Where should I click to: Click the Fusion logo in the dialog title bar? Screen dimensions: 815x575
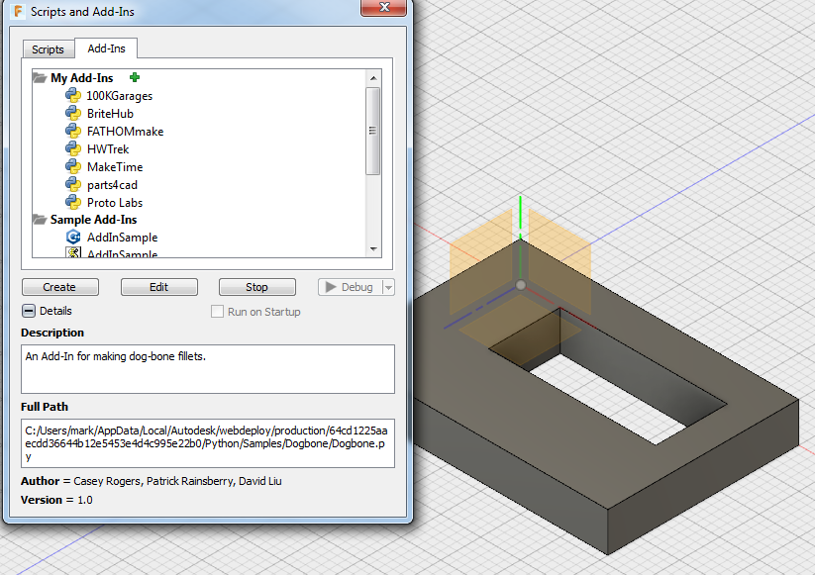[19, 10]
